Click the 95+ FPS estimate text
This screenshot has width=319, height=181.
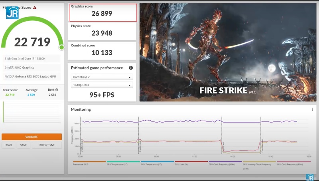tap(102, 95)
